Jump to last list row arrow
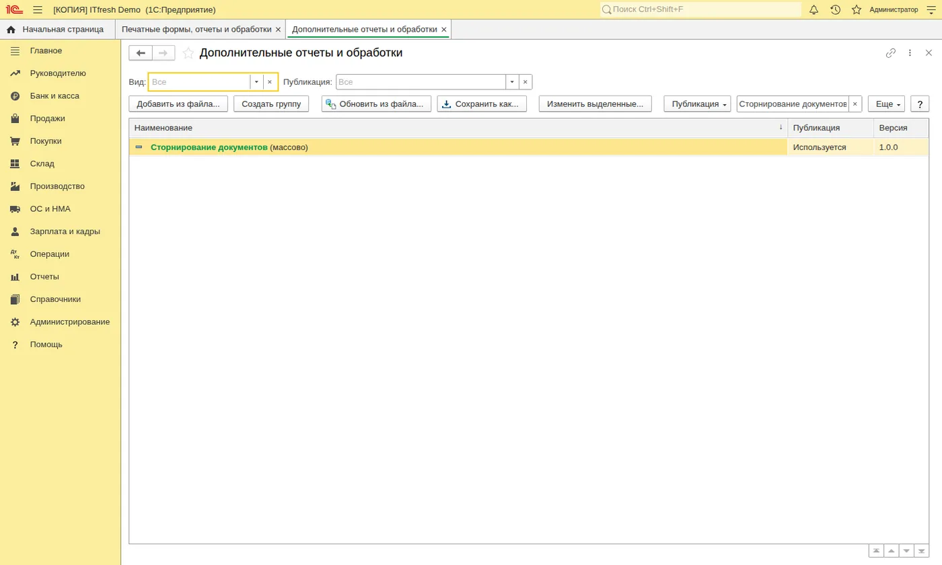The image size is (942, 565). [921, 551]
